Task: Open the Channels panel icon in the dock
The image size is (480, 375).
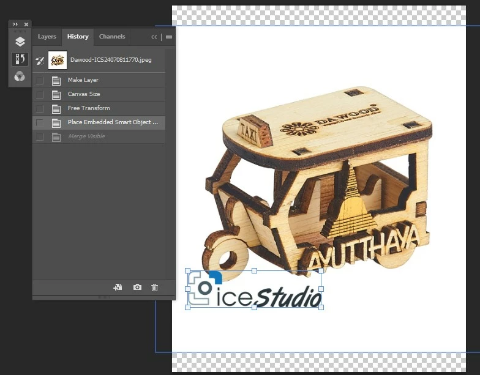Action: coord(20,76)
